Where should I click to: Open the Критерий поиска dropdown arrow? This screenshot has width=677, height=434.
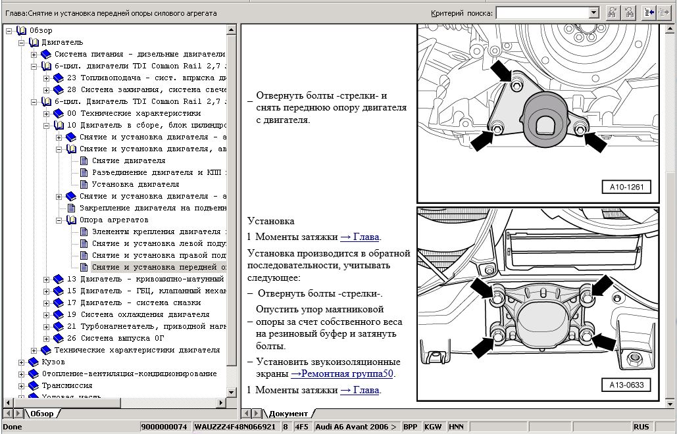(x=594, y=13)
